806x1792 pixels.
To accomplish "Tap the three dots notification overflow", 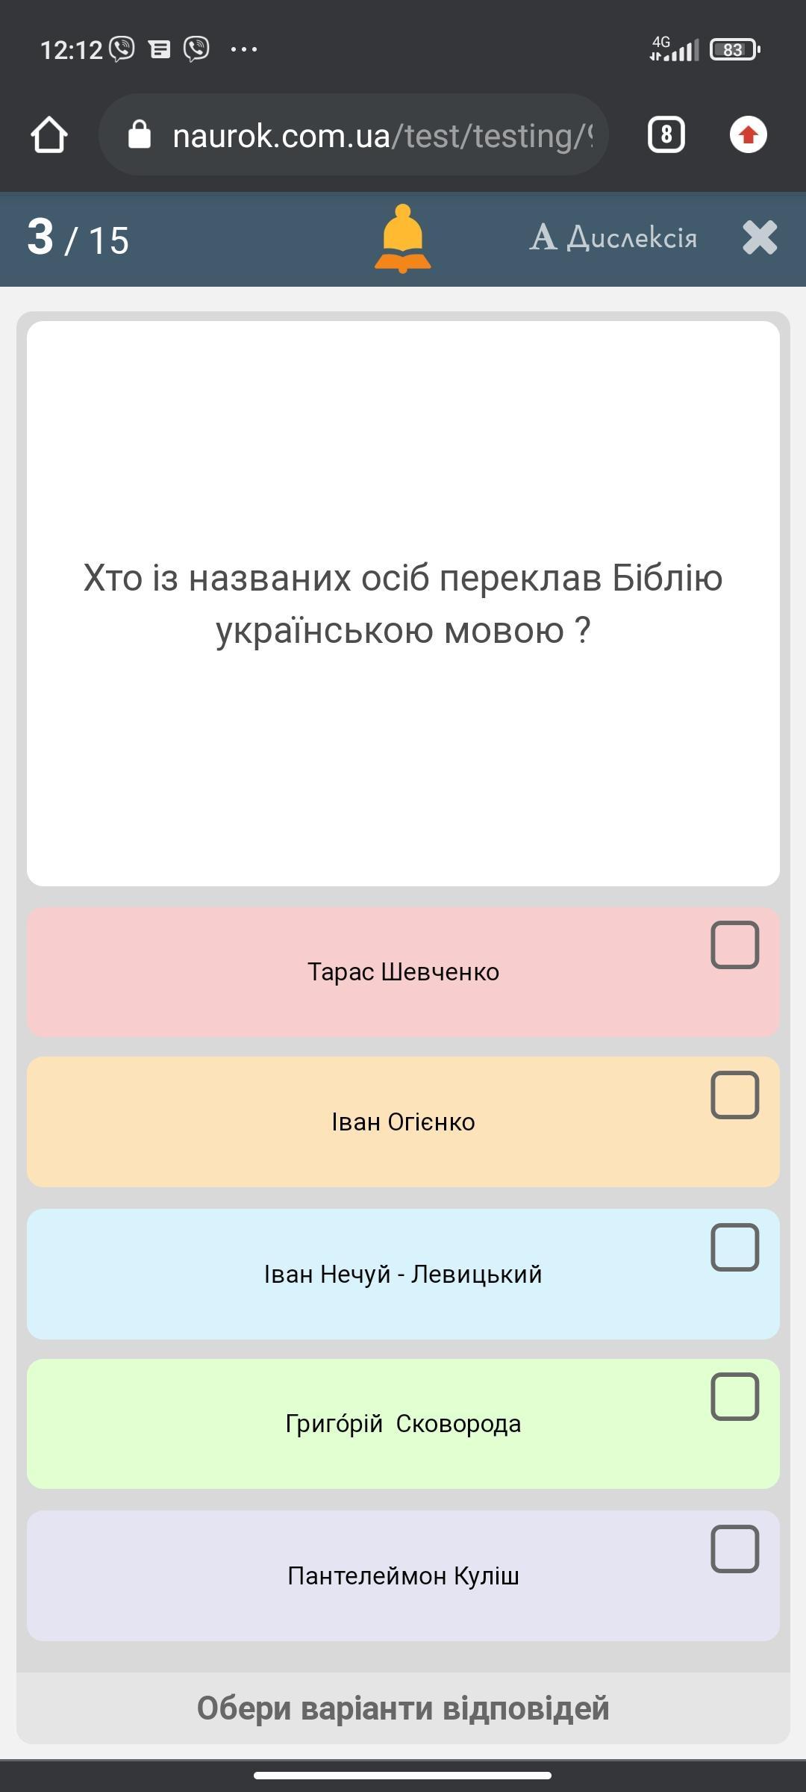I will [244, 49].
